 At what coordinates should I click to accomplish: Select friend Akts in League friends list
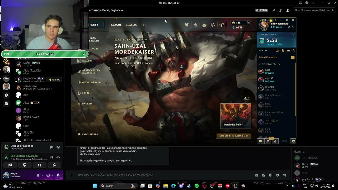point(276,71)
